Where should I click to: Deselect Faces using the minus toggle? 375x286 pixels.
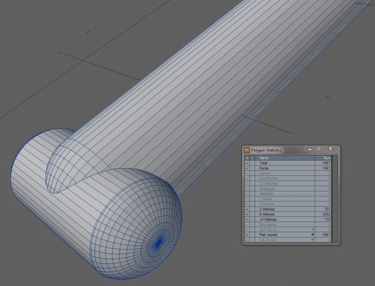click(x=252, y=168)
